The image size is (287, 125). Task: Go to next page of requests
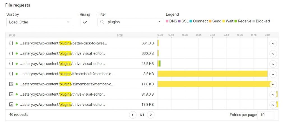(151, 115)
